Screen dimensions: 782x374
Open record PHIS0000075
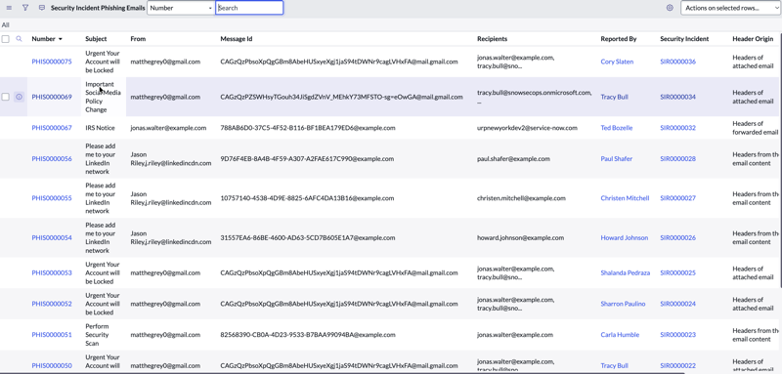click(x=52, y=62)
